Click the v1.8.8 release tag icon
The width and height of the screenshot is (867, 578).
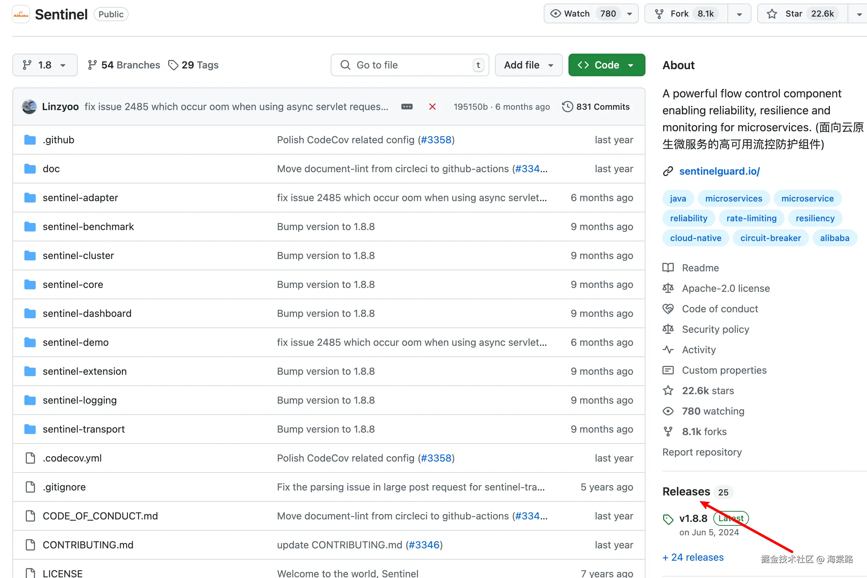pos(668,519)
